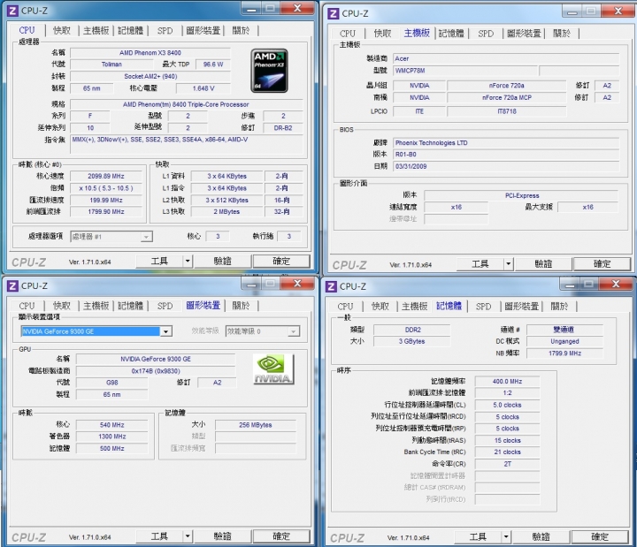Viewport: 637px width, 547px height.
Task: Click 驗證 button in the graphics window
Action: coord(222,536)
